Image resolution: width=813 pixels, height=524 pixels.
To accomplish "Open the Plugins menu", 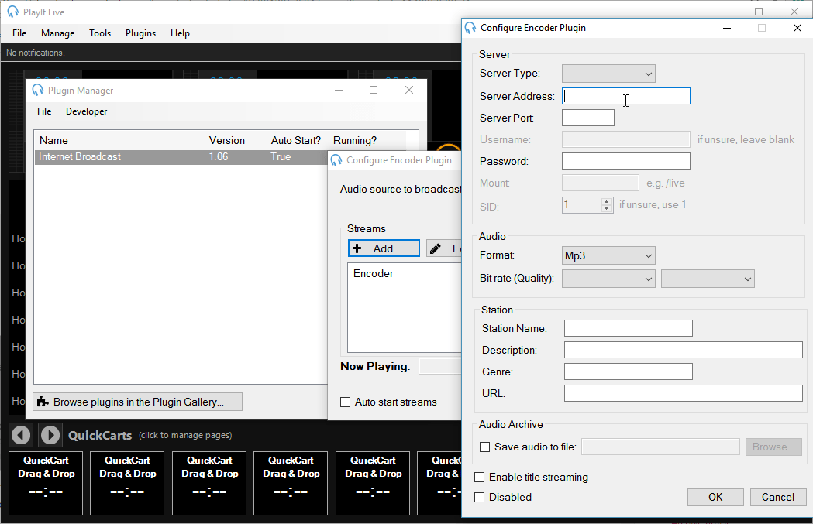I will (140, 33).
